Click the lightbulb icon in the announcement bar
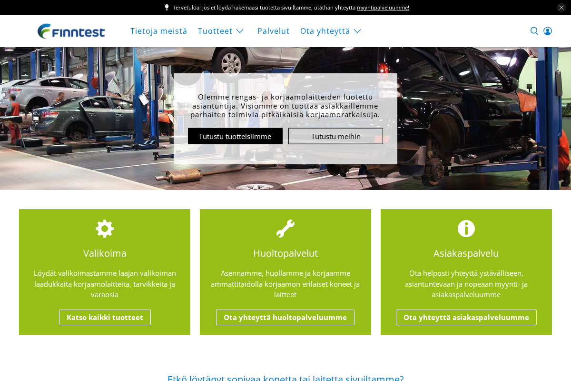Viewport: 571px width, 381px height. [x=167, y=8]
